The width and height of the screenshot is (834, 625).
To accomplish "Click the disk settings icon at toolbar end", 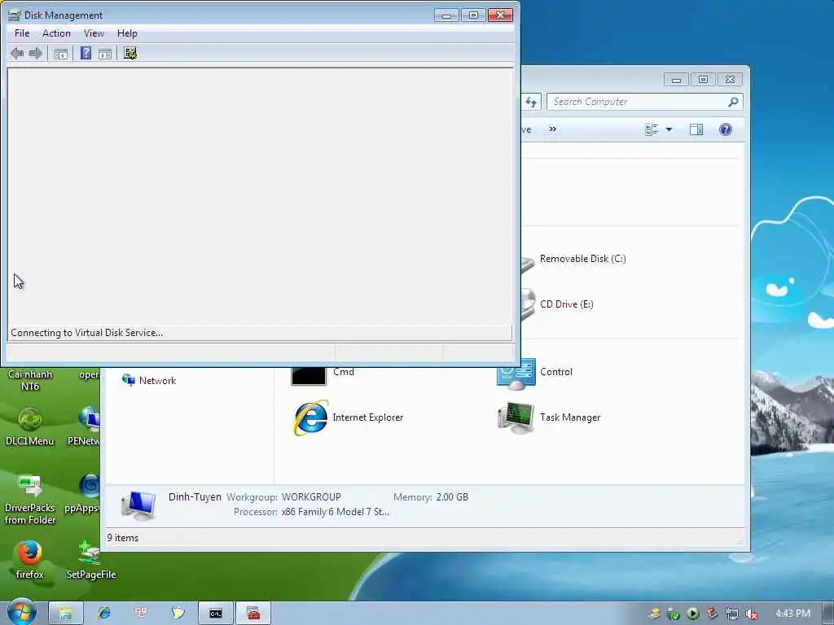I will point(130,53).
